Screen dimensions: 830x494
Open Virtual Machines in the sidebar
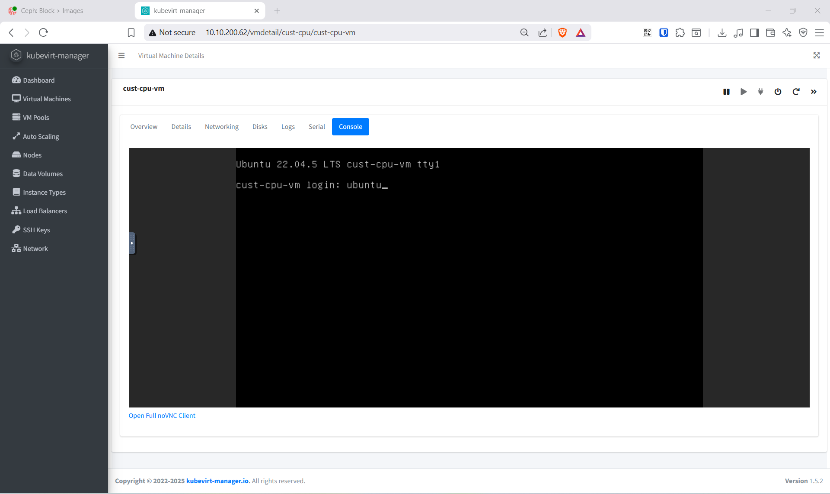(x=54, y=99)
